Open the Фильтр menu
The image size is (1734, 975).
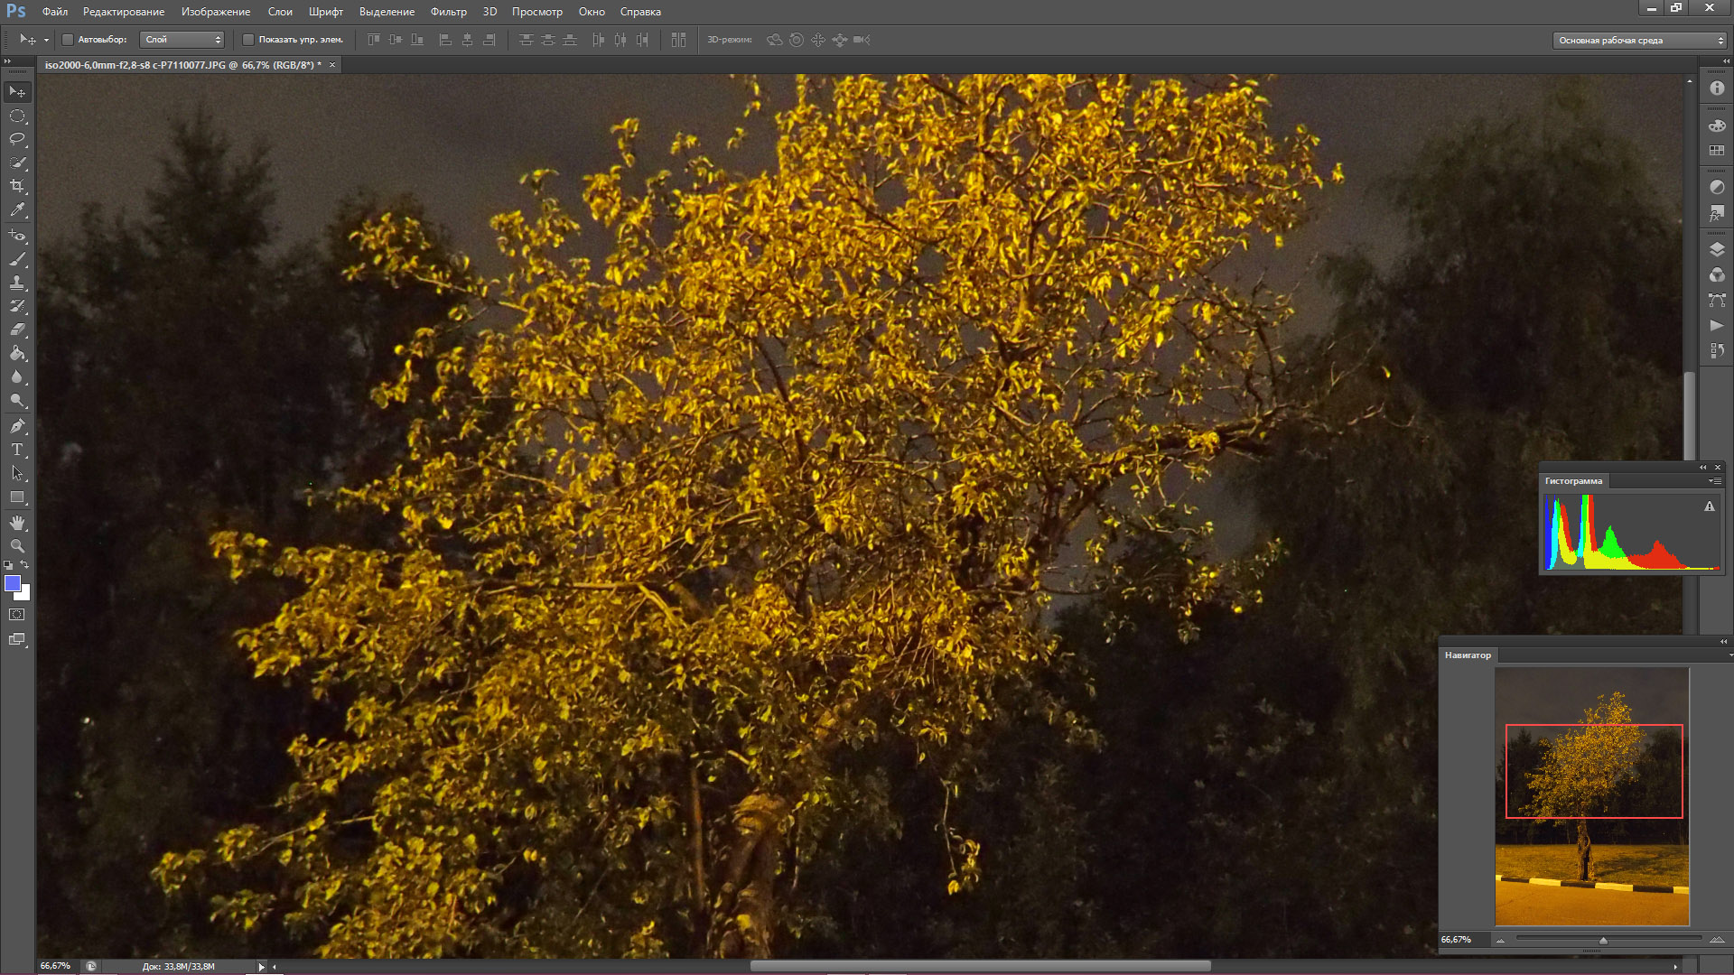[448, 12]
